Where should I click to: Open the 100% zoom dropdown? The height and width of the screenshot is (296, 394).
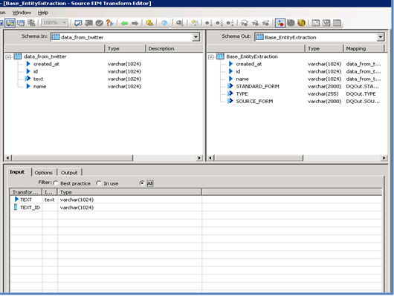pyautogui.click(x=65, y=23)
